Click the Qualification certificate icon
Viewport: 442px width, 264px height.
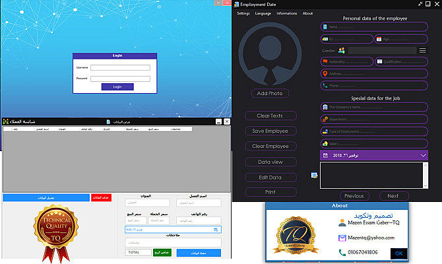coord(379,61)
